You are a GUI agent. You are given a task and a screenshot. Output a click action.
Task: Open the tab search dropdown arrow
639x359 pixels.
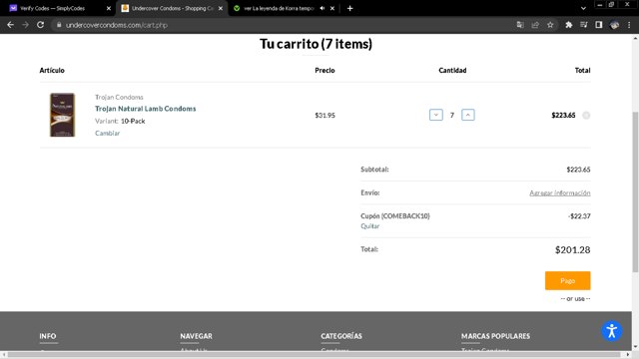(x=583, y=8)
